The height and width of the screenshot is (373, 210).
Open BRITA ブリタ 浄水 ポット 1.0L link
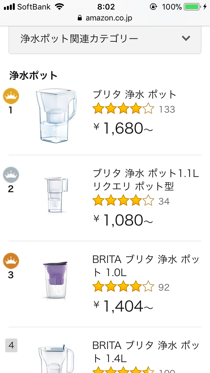point(146,266)
